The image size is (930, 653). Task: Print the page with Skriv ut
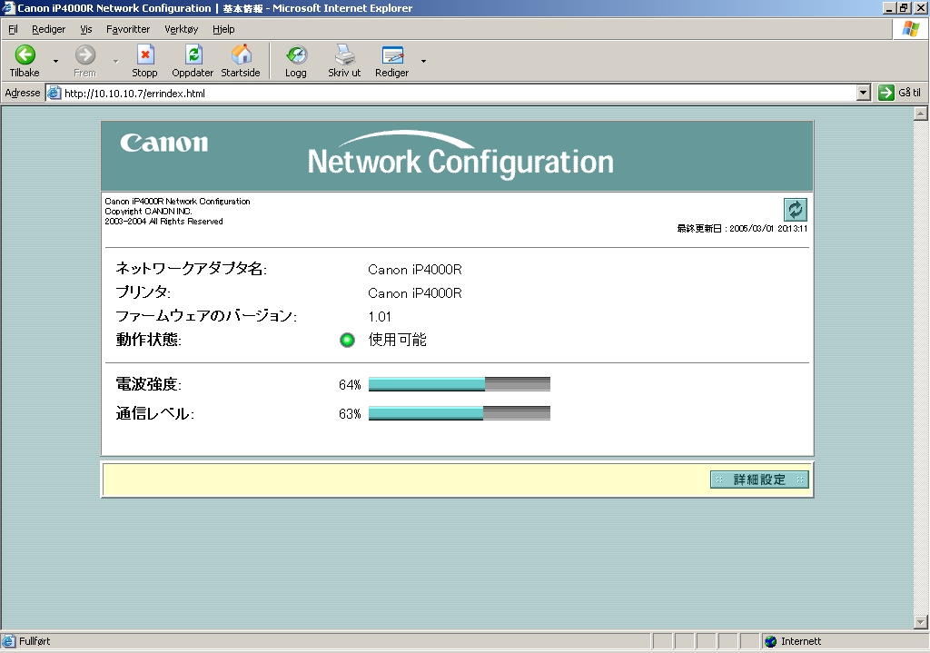tap(344, 61)
